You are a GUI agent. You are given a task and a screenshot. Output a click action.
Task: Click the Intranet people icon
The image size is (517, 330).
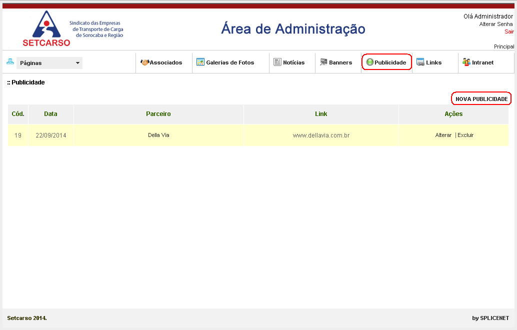[x=466, y=62]
